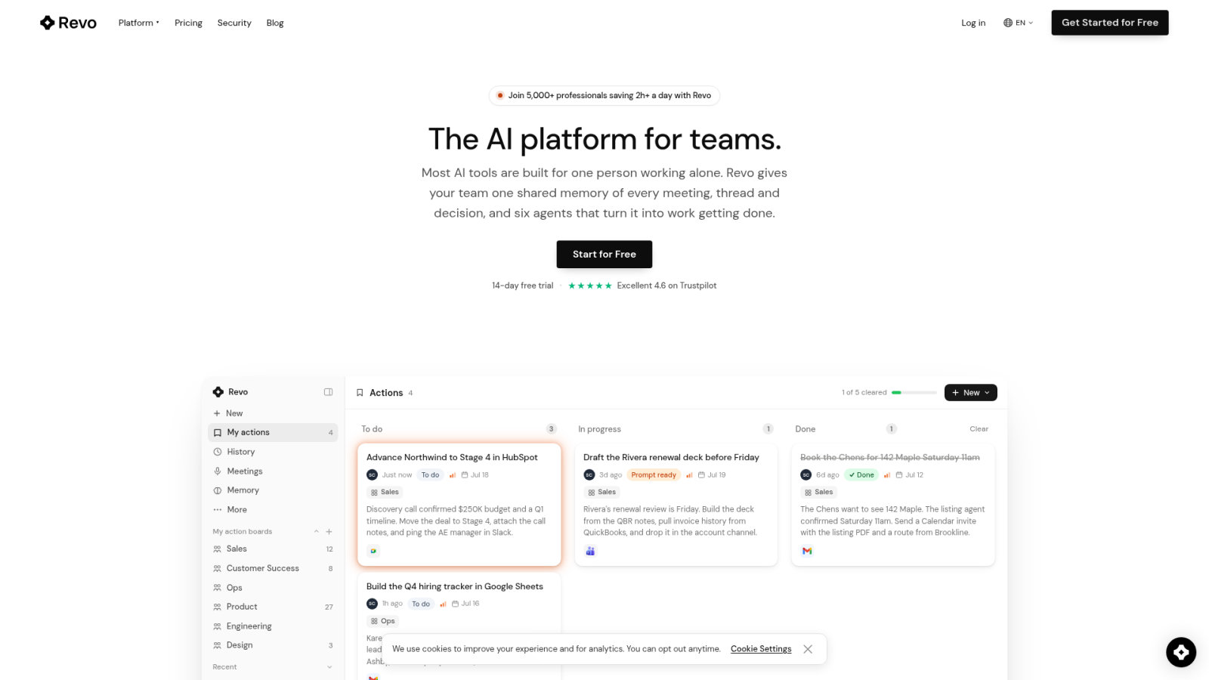Viewport: 1209px width, 680px height.
Task: Click the clock icon beside History
Action: [x=218, y=452]
